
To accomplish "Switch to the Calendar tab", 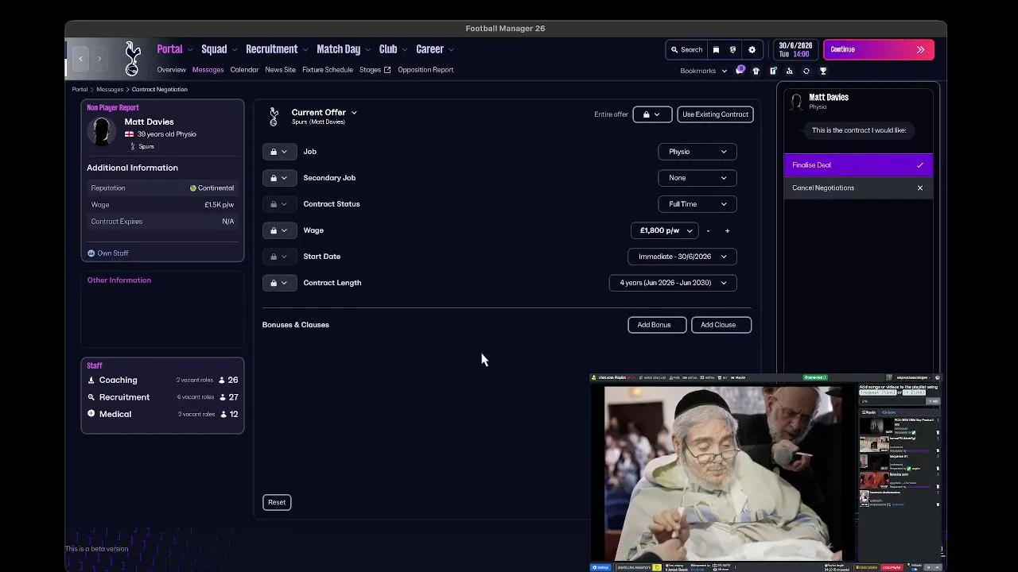I will coord(244,70).
